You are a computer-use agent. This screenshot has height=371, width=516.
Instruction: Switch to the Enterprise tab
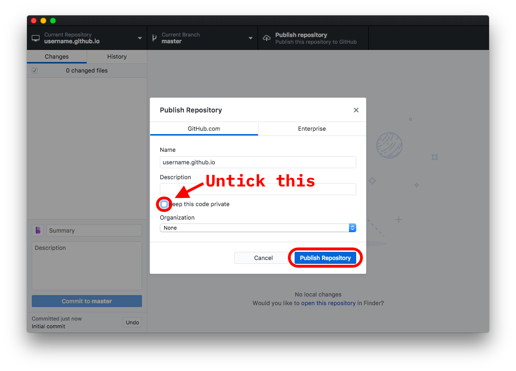point(311,129)
